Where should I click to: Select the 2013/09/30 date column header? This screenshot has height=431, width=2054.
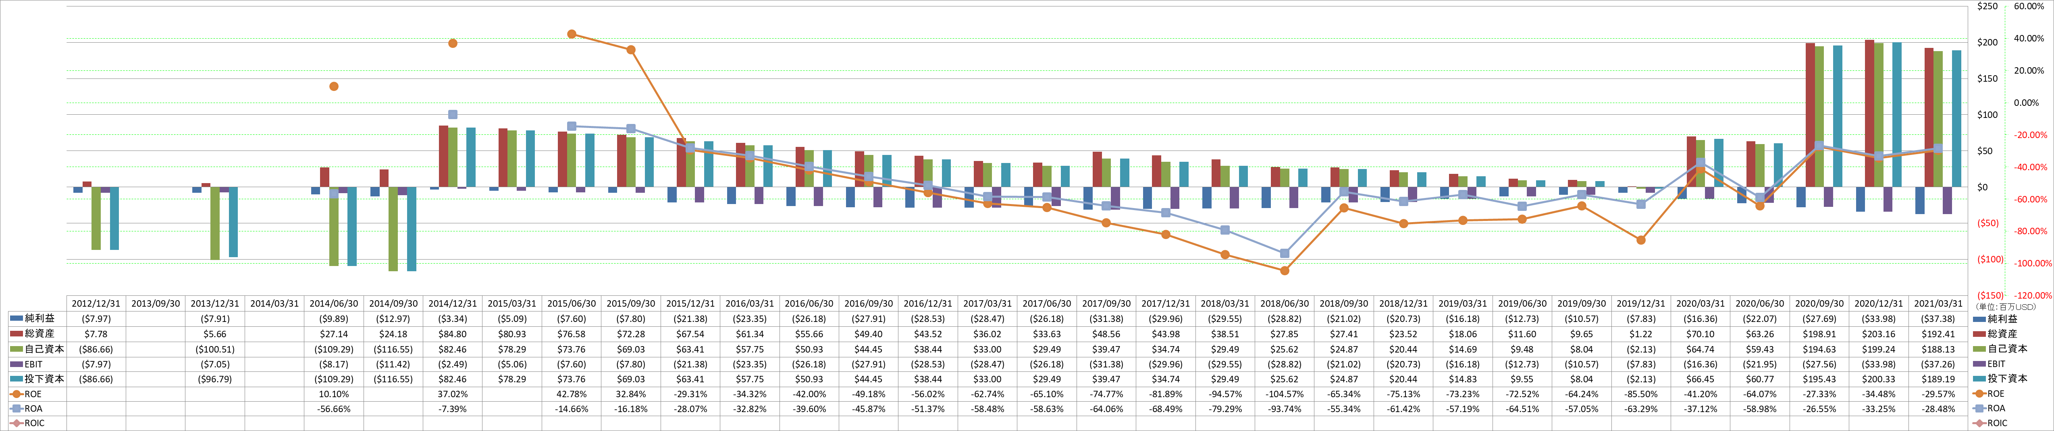tap(156, 303)
